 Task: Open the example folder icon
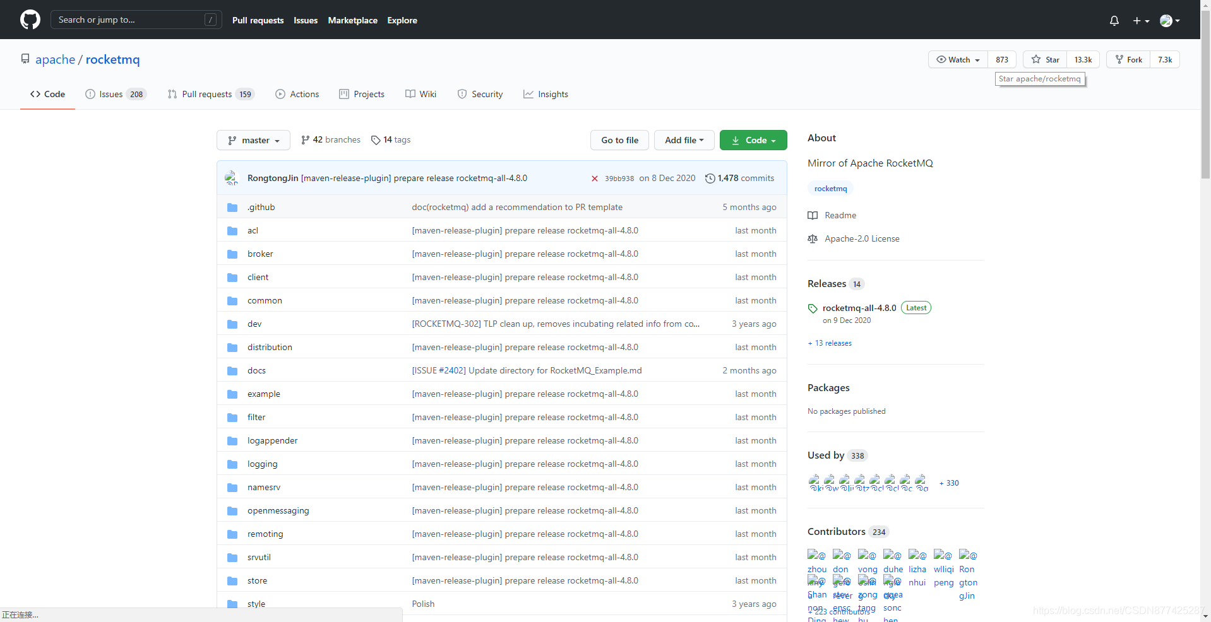(x=232, y=394)
